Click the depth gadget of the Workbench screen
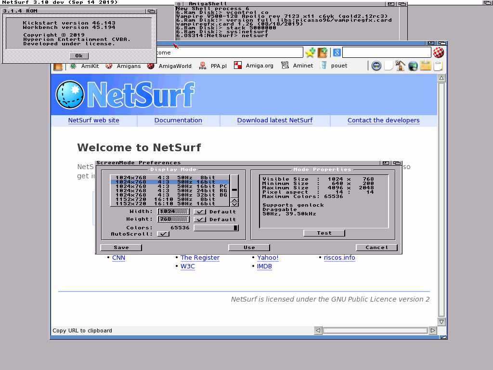Viewport: 493px width, 370px height. (488, 2)
